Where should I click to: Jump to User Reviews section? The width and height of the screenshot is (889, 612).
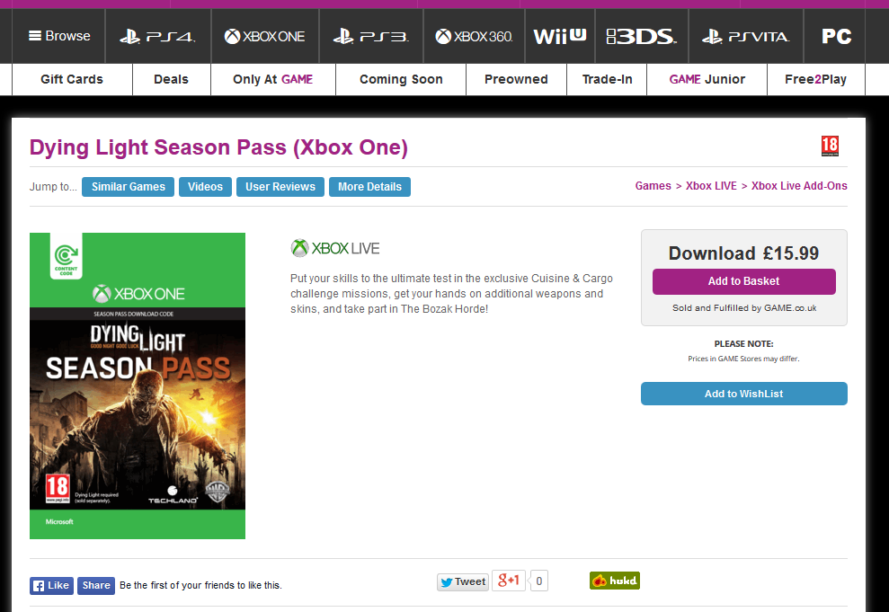[x=280, y=187]
